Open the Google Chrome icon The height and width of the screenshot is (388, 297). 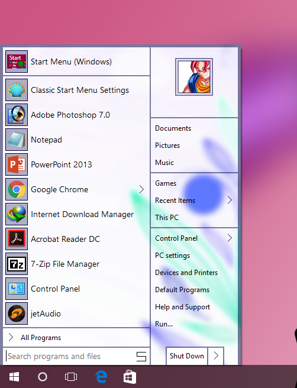click(17, 189)
